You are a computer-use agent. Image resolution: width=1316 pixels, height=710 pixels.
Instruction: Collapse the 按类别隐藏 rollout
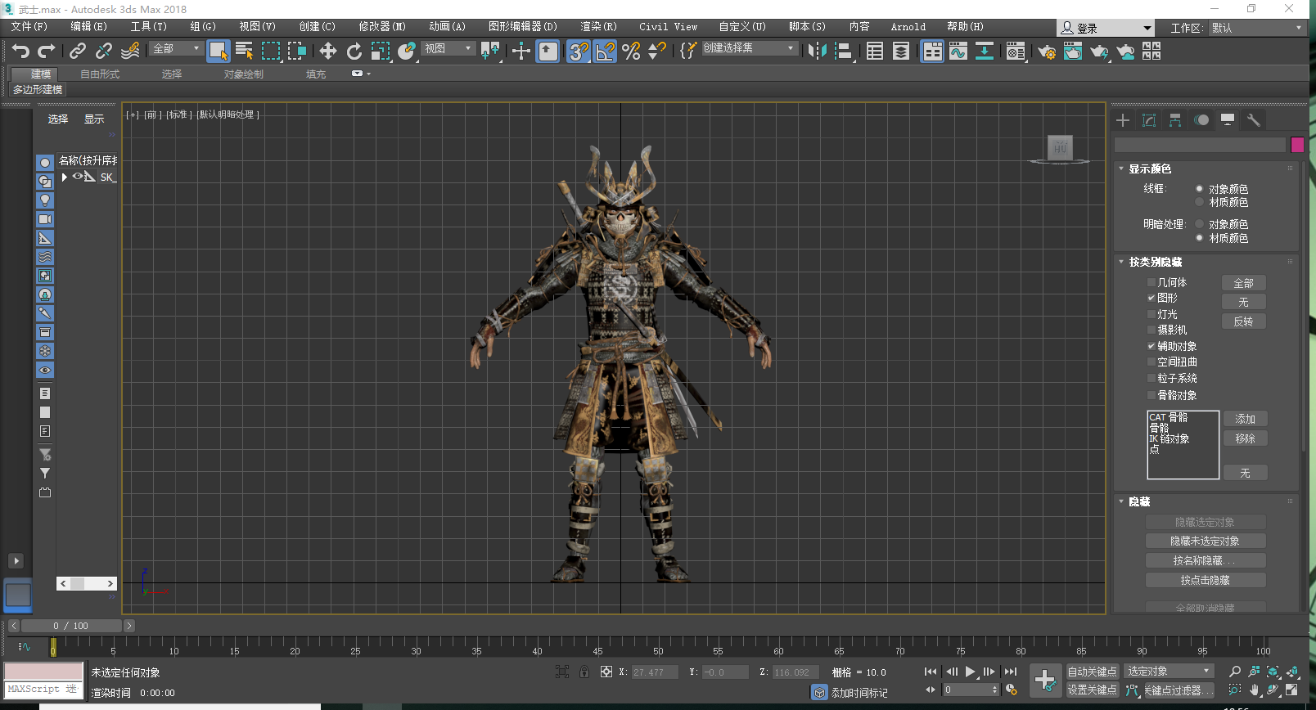(x=1155, y=262)
